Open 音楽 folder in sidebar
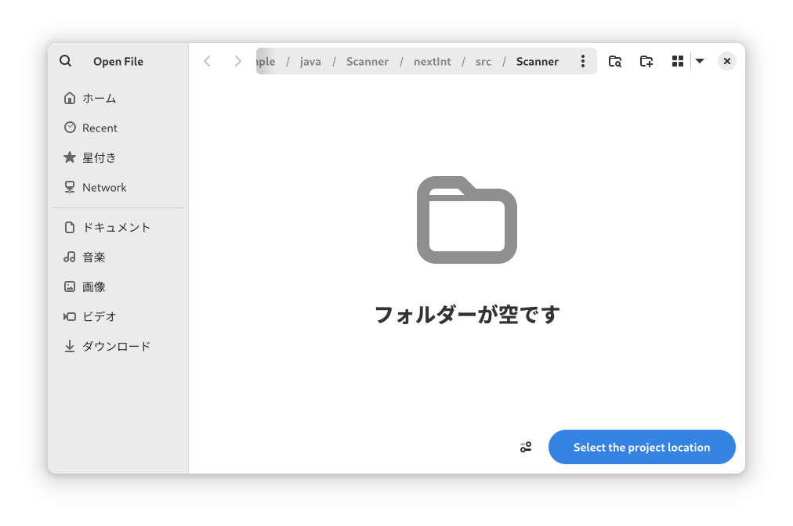 point(118,258)
